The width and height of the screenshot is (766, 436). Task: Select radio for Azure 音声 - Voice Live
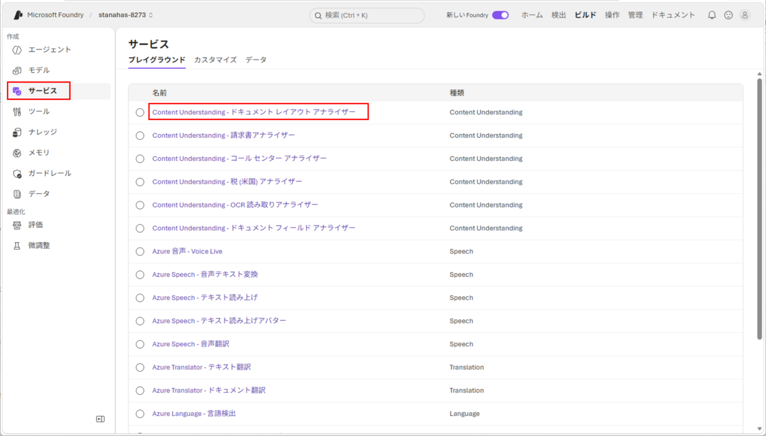click(x=140, y=252)
